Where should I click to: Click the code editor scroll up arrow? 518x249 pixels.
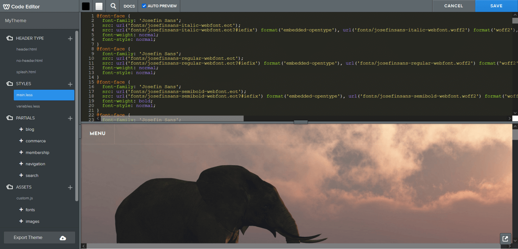point(515,15)
